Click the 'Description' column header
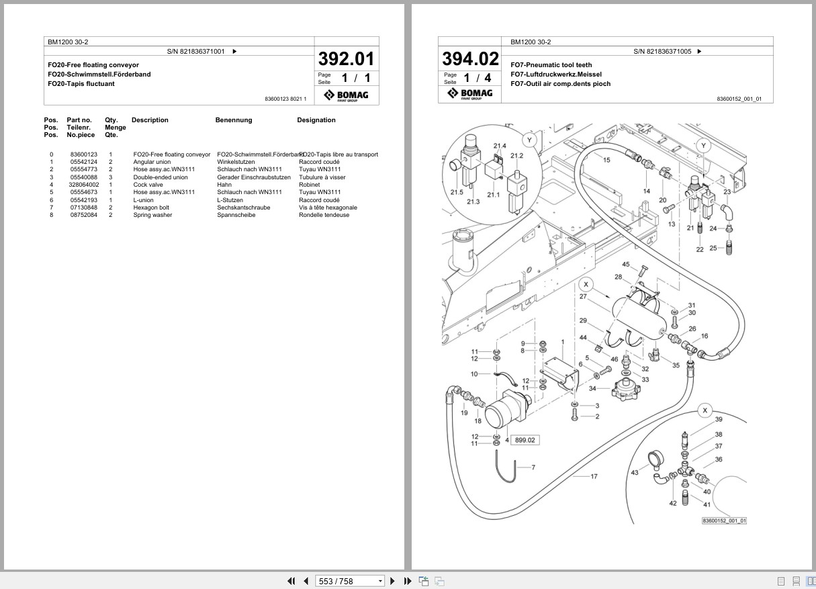The height and width of the screenshot is (589, 816). click(150, 120)
